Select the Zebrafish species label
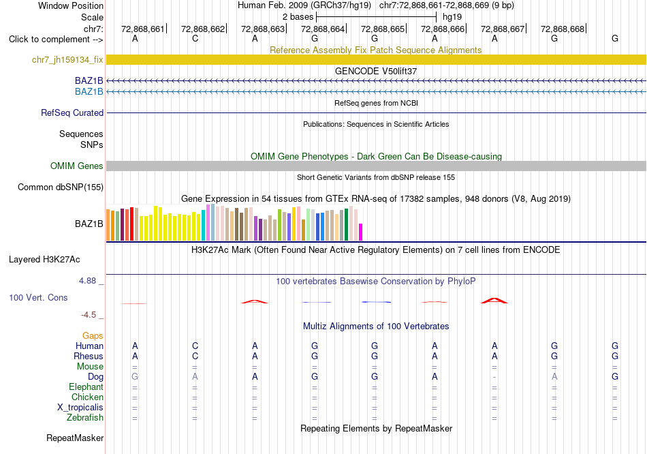This screenshot has height=454, width=647. (84, 418)
